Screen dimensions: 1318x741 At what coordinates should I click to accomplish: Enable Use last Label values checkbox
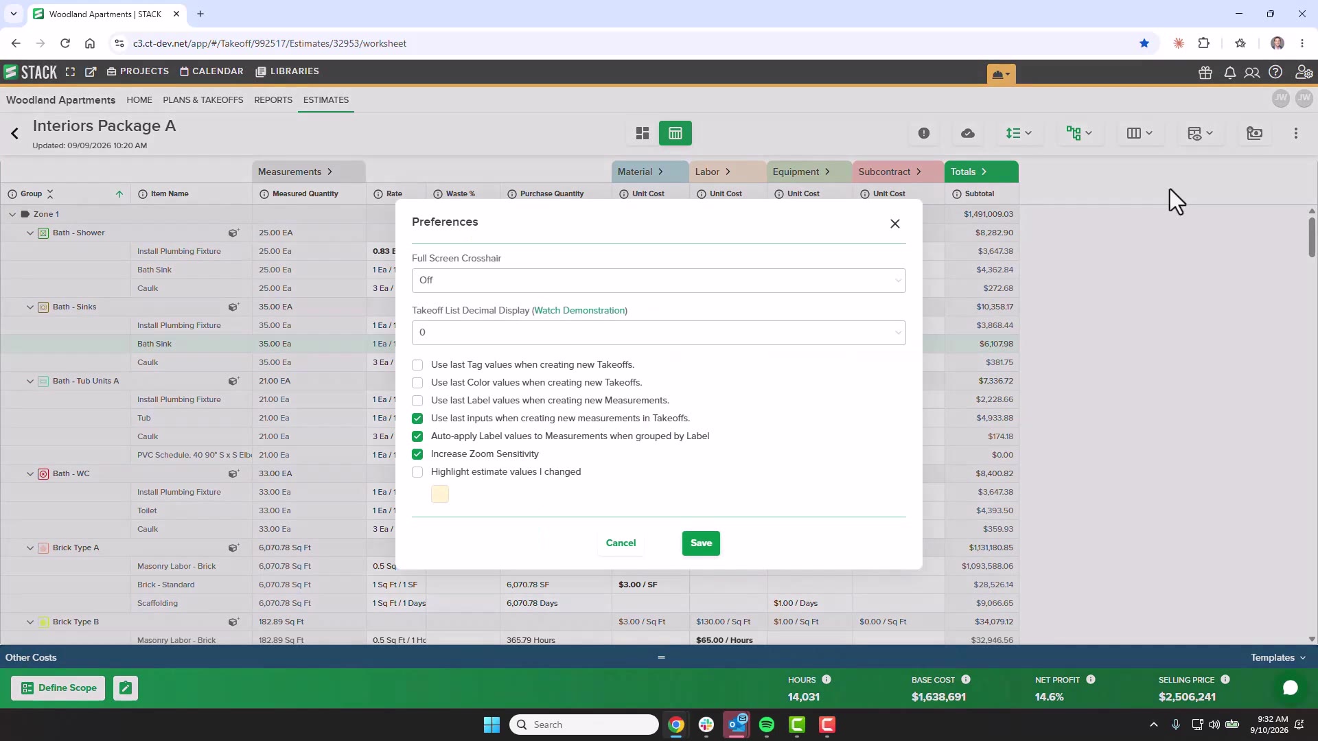point(417,401)
